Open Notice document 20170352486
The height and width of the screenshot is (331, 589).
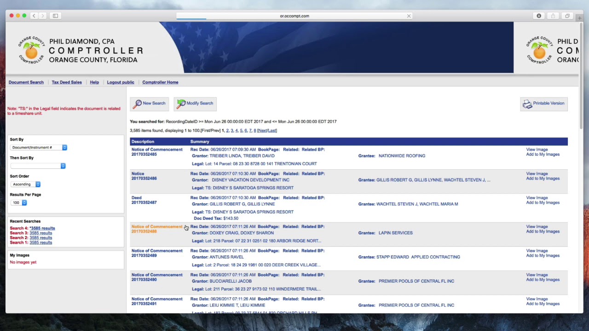(x=144, y=176)
